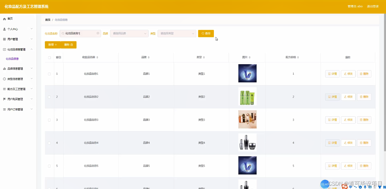The width and height of the screenshot is (386, 189).
Task: Sort the table by the 配方价格 column arrows
Action: [x=298, y=57]
